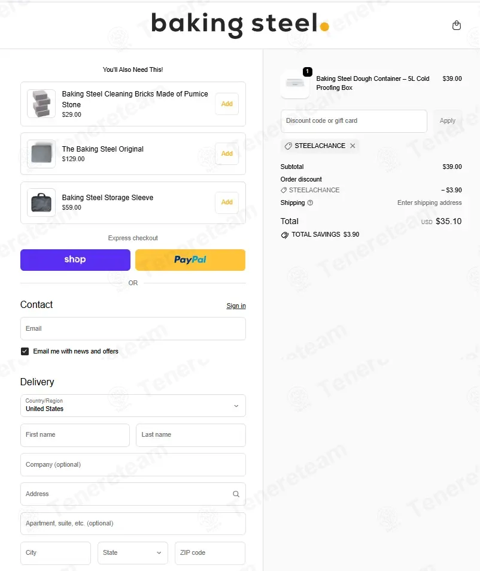The image size is (480, 571).
Task: Click the baking steel logo
Action: coord(240,24)
